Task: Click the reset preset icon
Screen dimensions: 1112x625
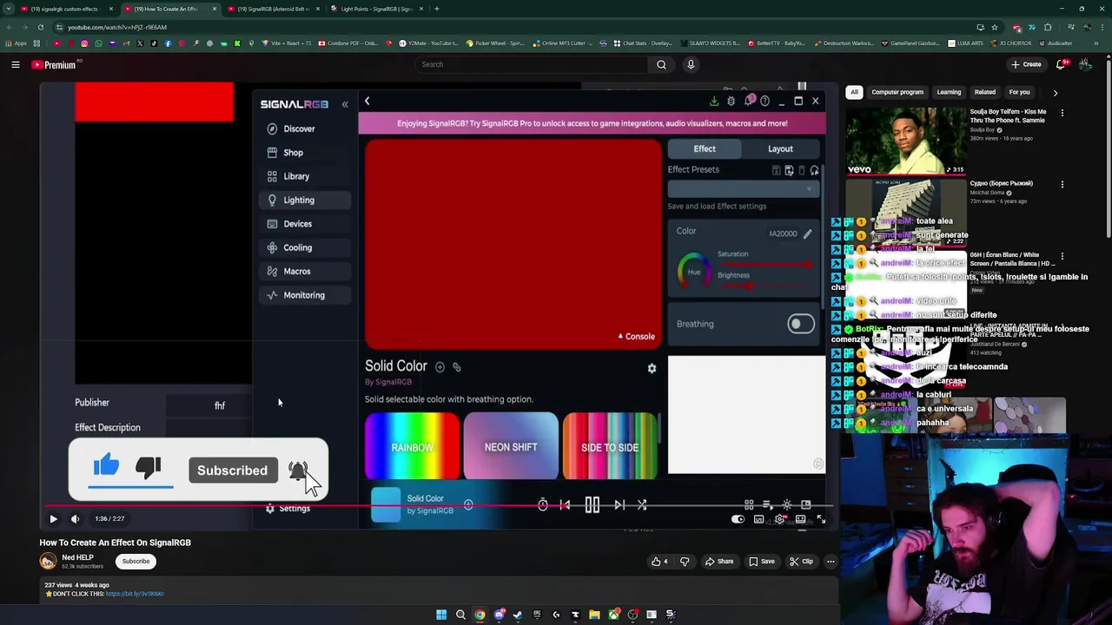Action: pyautogui.click(x=814, y=170)
